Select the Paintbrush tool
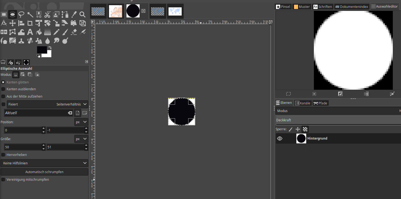This screenshot has height=199, width=401. (65, 32)
